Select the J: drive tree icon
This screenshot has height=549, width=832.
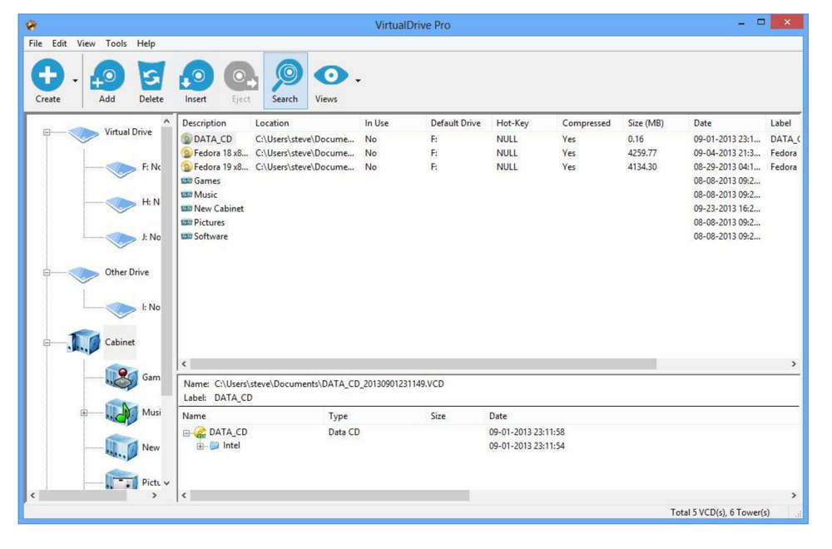click(x=121, y=240)
